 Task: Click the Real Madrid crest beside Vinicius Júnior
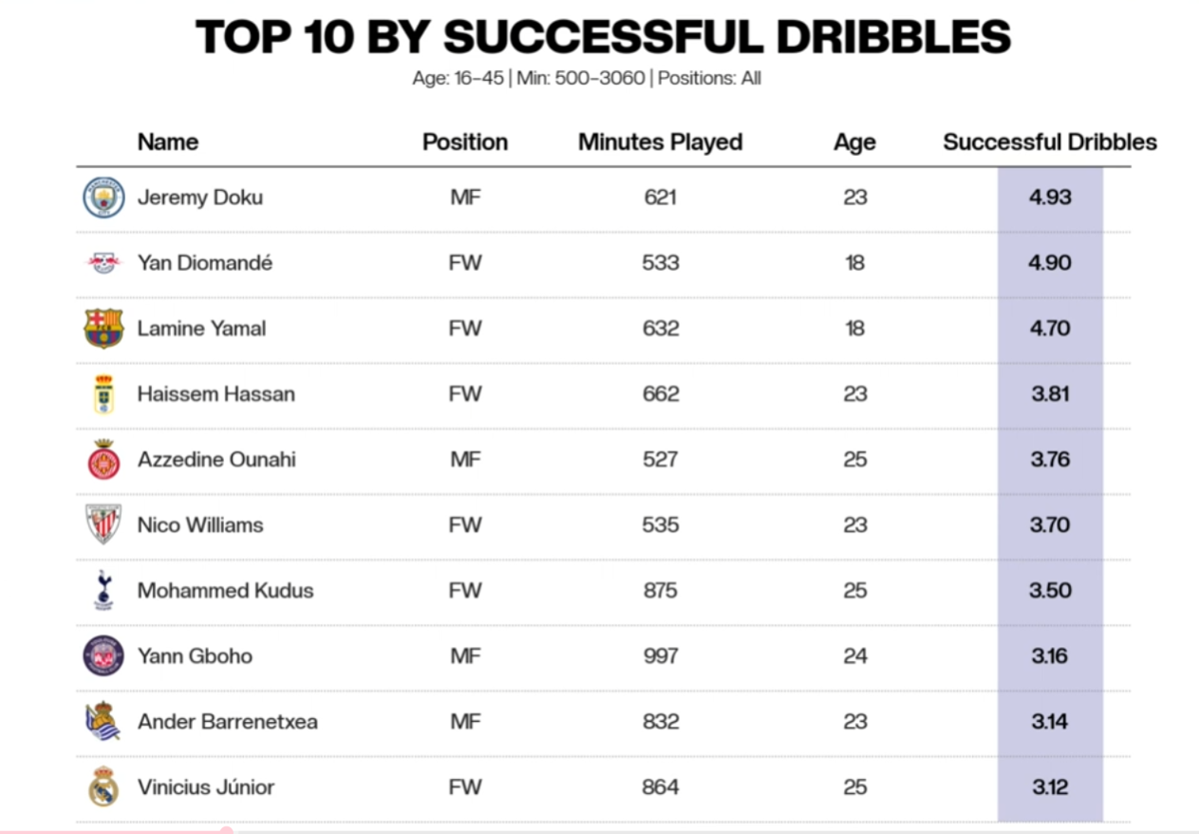103,787
